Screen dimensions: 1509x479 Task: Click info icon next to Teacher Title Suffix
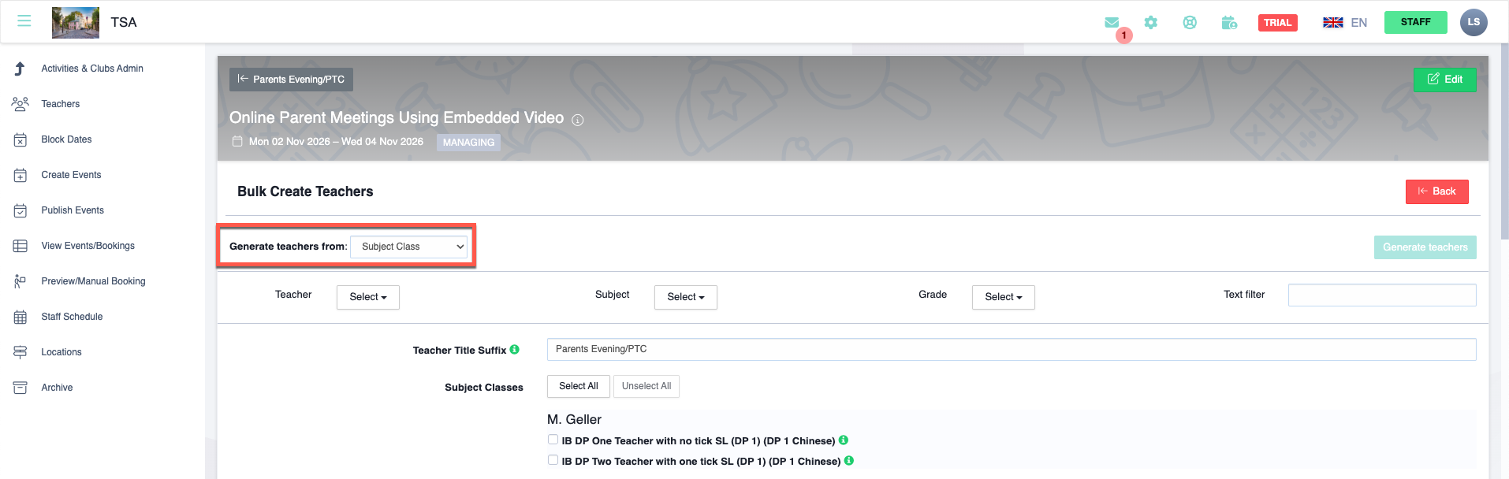[x=515, y=350]
